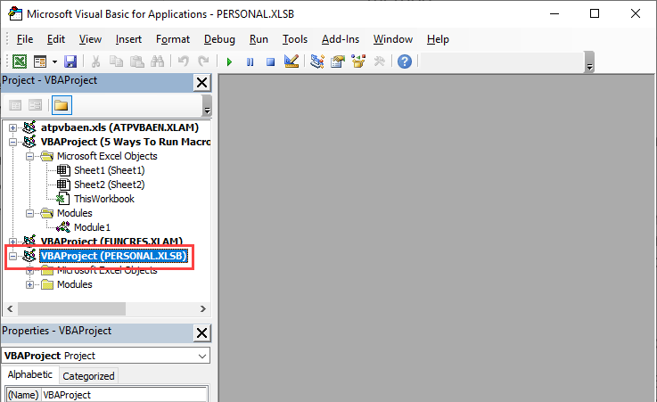Screen dimensions: 657x402
Task: Open the Project Explorer toolbar icon
Action: [317, 62]
